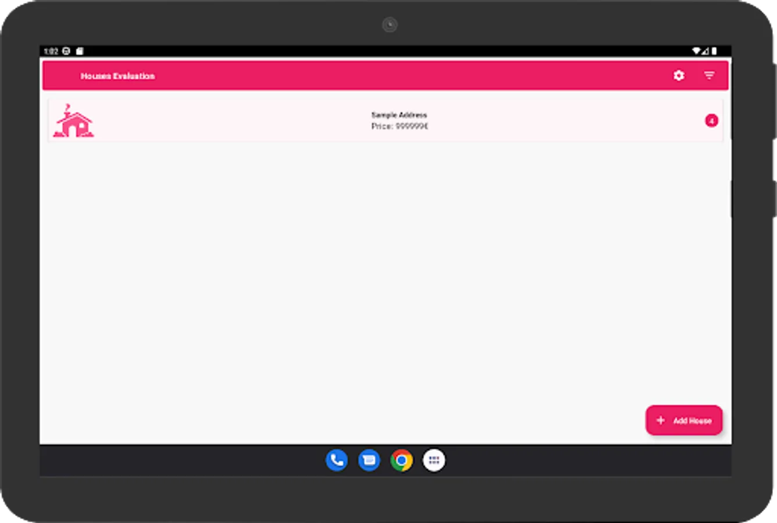This screenshot has height=523, width=777.
Task: Tap the pink house icon
Action: (74, 121)
